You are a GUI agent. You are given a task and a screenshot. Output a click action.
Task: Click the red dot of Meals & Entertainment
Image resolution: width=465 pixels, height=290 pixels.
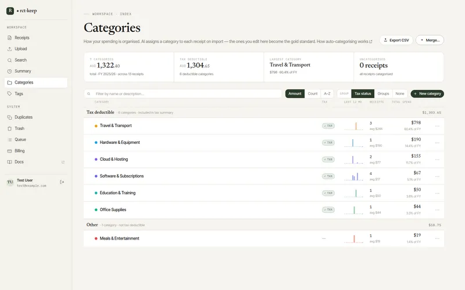[96, 238]
